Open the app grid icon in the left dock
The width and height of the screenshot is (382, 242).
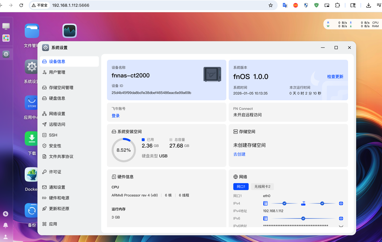pyautogui.click(x=6, y=38)
